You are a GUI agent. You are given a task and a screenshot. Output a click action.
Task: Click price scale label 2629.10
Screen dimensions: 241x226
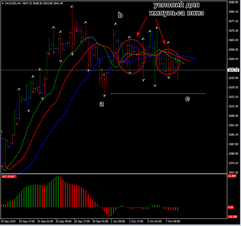click(x=233, y=87)
